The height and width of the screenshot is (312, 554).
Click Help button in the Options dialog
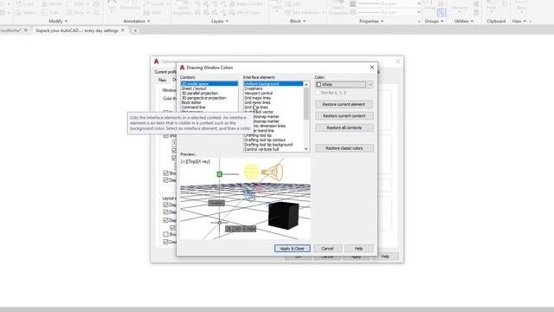pyautogui.click(x=385, y=257)
